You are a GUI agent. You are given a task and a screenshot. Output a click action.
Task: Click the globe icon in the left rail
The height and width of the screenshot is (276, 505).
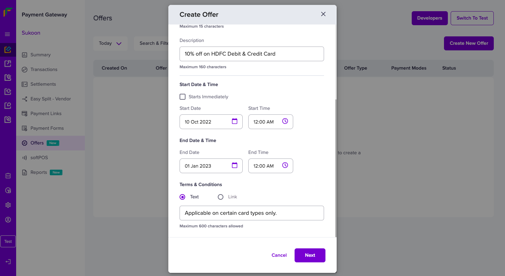pyautogui.click(x=8, y=190)
